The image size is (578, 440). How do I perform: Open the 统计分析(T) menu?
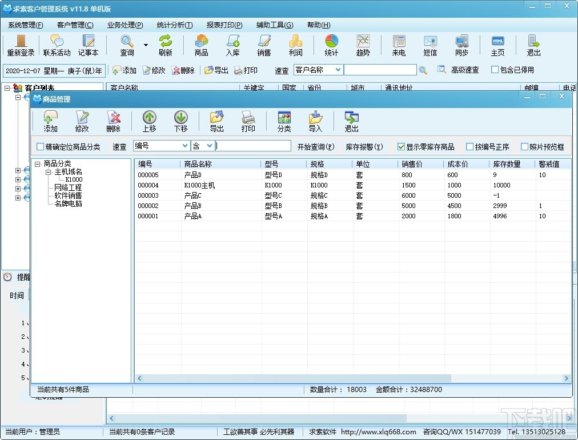174,25
